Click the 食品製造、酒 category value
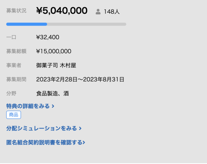 click(x=52, y=94)
